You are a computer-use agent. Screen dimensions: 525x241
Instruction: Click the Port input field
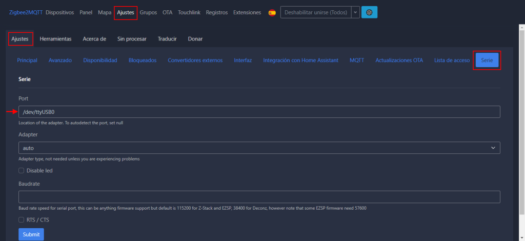[259, 112]
